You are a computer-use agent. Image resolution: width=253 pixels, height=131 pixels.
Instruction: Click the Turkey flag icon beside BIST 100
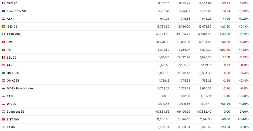[x=3, y=119]
